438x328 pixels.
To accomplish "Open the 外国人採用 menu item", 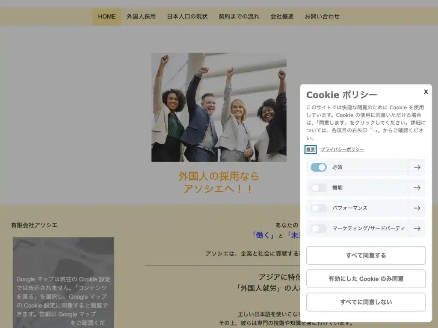I will [141, 17].
